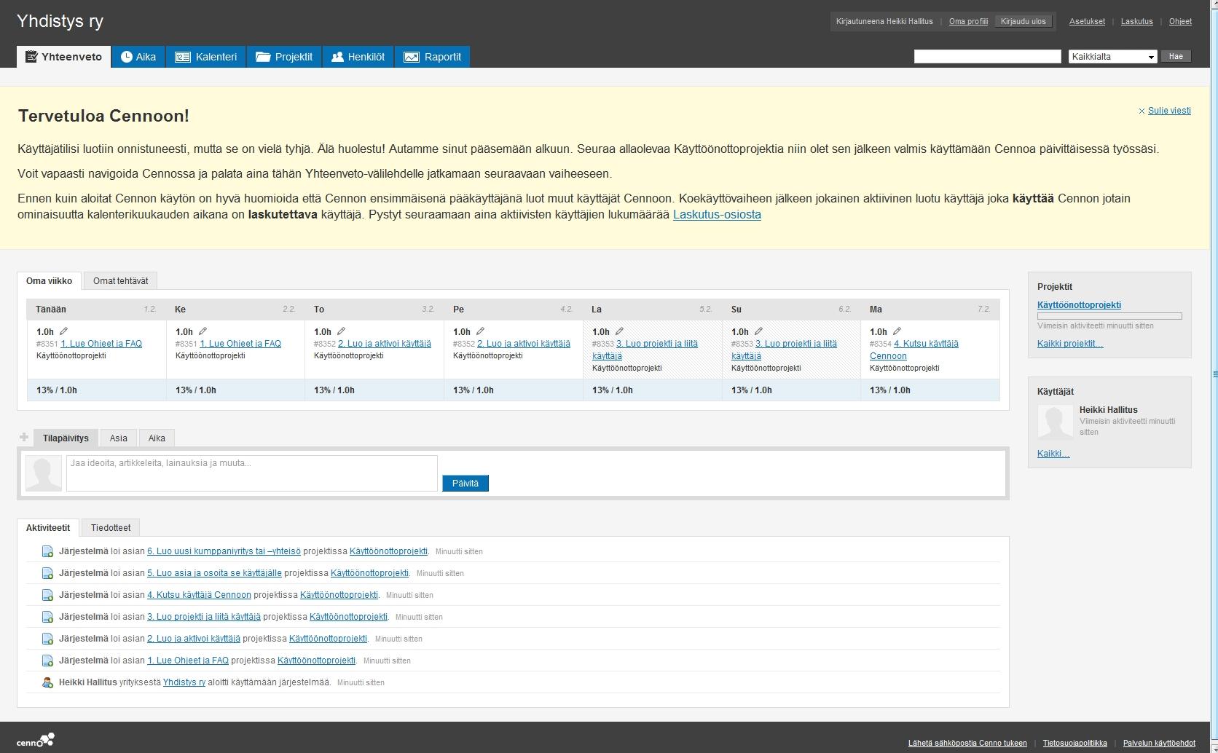Open the Henkilöt tab

coord(358,57)
